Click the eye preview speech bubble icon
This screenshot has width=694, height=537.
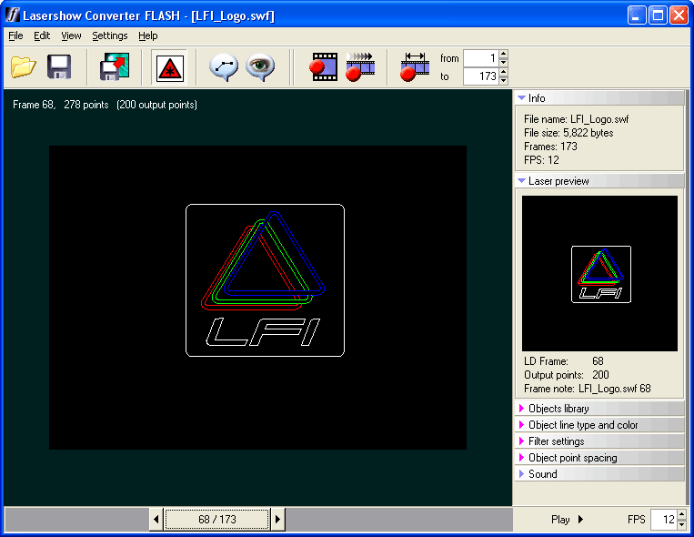click(x=260, y=67)
